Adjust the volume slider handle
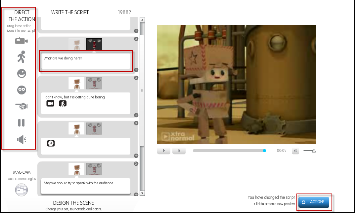The width and height of the screenshot is (355, 213). (314, 151)
